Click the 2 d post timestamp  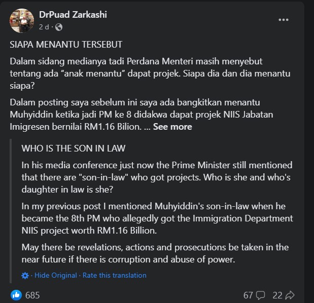[x=44, y=27]
